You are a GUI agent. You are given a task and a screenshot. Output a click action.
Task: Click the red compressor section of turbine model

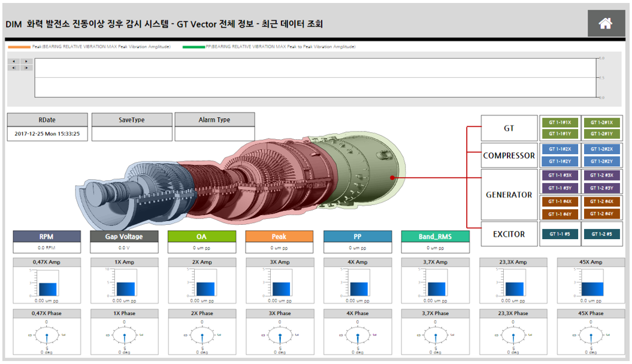point(258,181)
